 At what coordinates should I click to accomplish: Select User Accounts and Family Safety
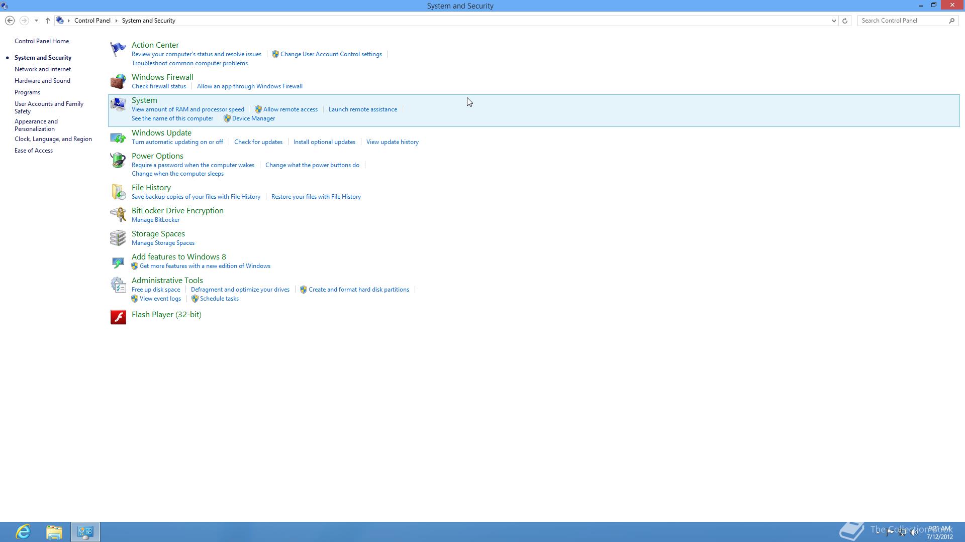click(49, 107)
